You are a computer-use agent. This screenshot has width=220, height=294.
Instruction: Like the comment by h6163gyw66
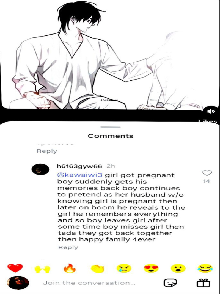point(207,173)
